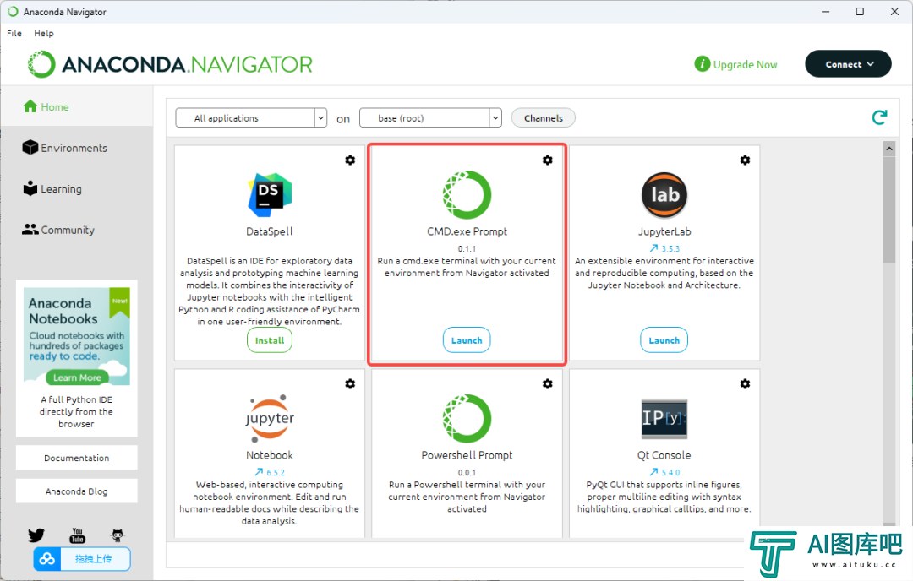Click the Powershell Prompt green ring logo
Screen dimensions: 913x581
click(467, 419)
